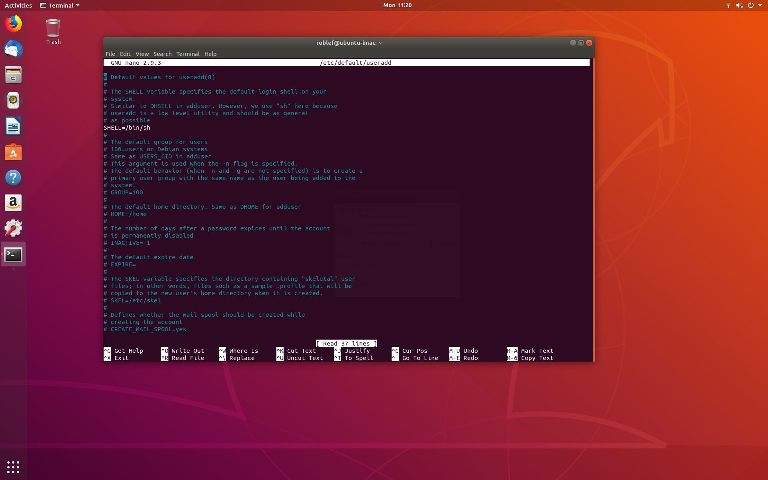Launch Rhythmbox music player

point(13,100)
